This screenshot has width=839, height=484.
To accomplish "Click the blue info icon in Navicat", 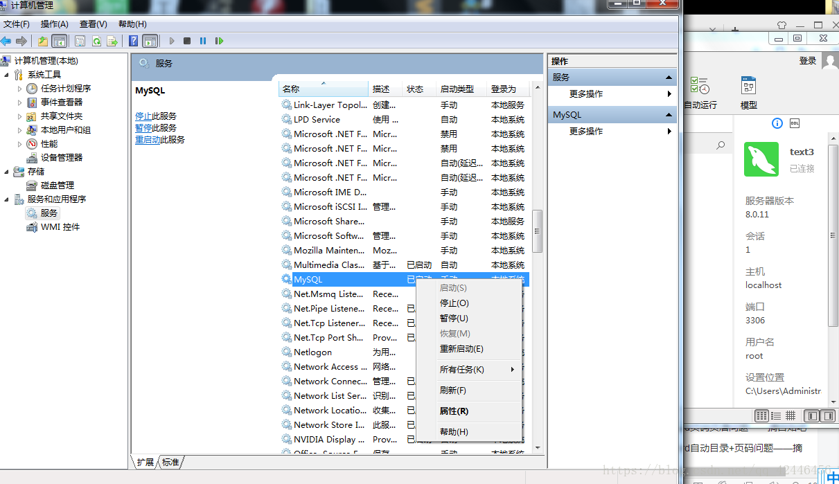I will tap(777, 123).
